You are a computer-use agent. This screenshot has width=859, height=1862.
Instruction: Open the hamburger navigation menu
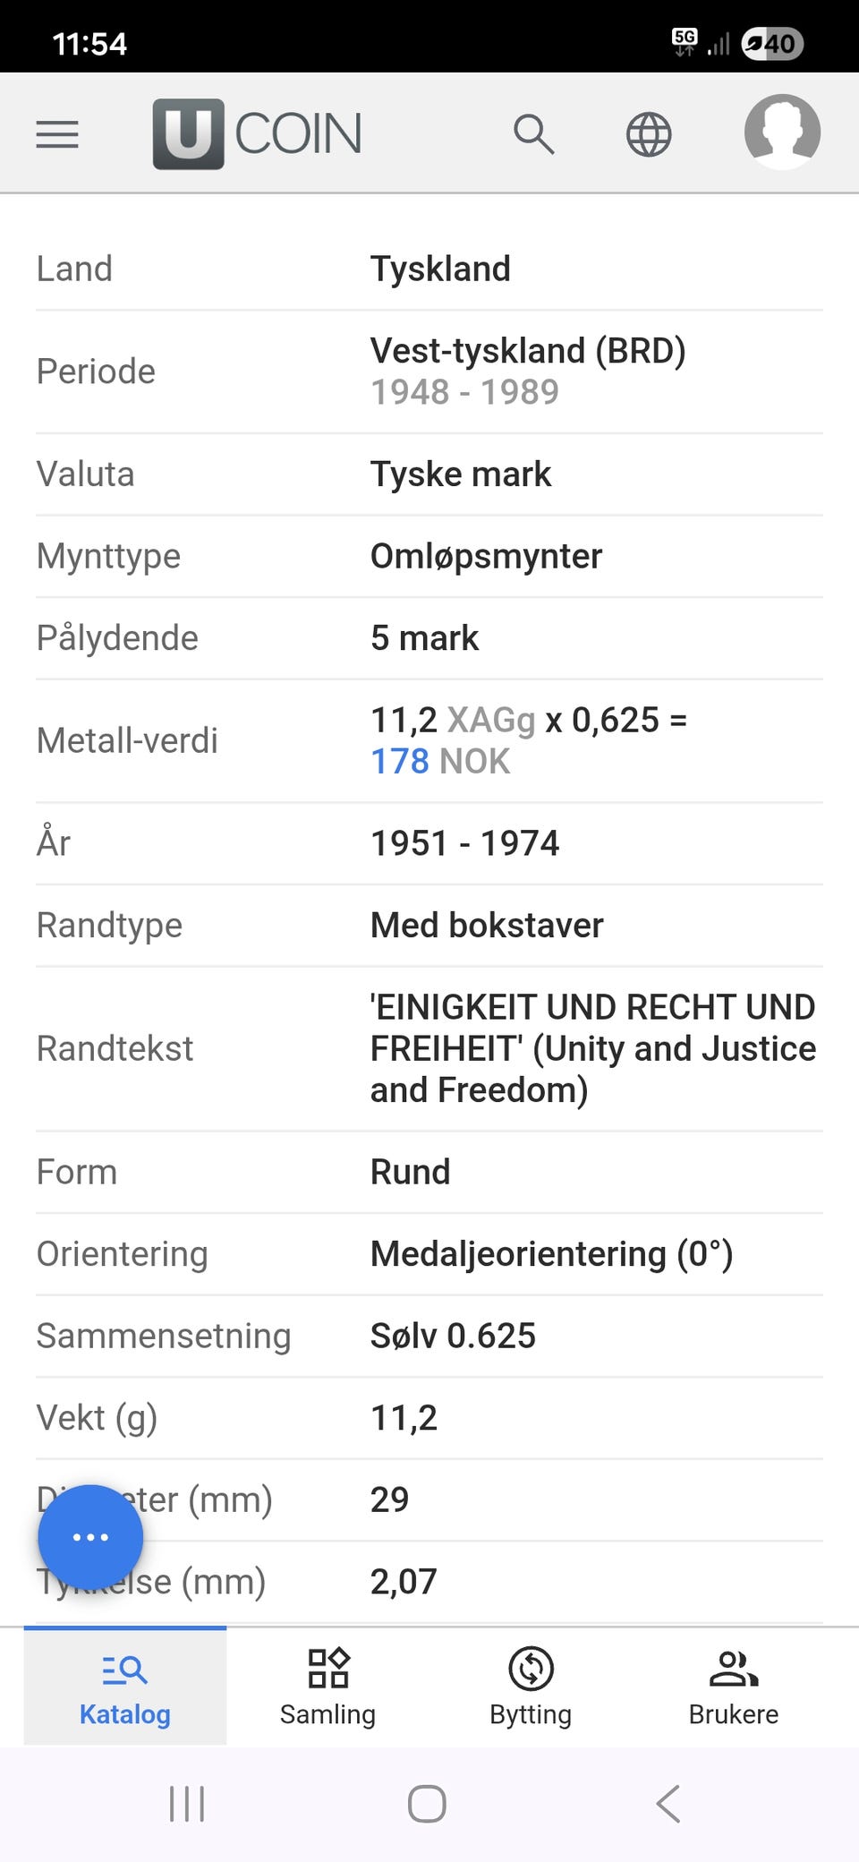[56, 134]
